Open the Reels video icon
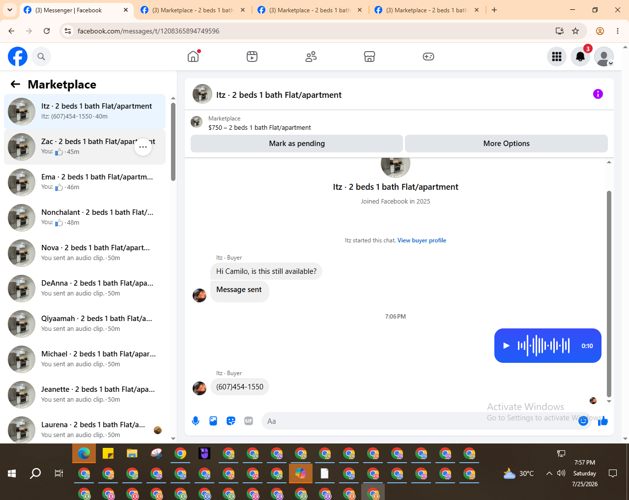Image resolution: width=629 pixels, height=500 pixels. [x=252, y=57]
